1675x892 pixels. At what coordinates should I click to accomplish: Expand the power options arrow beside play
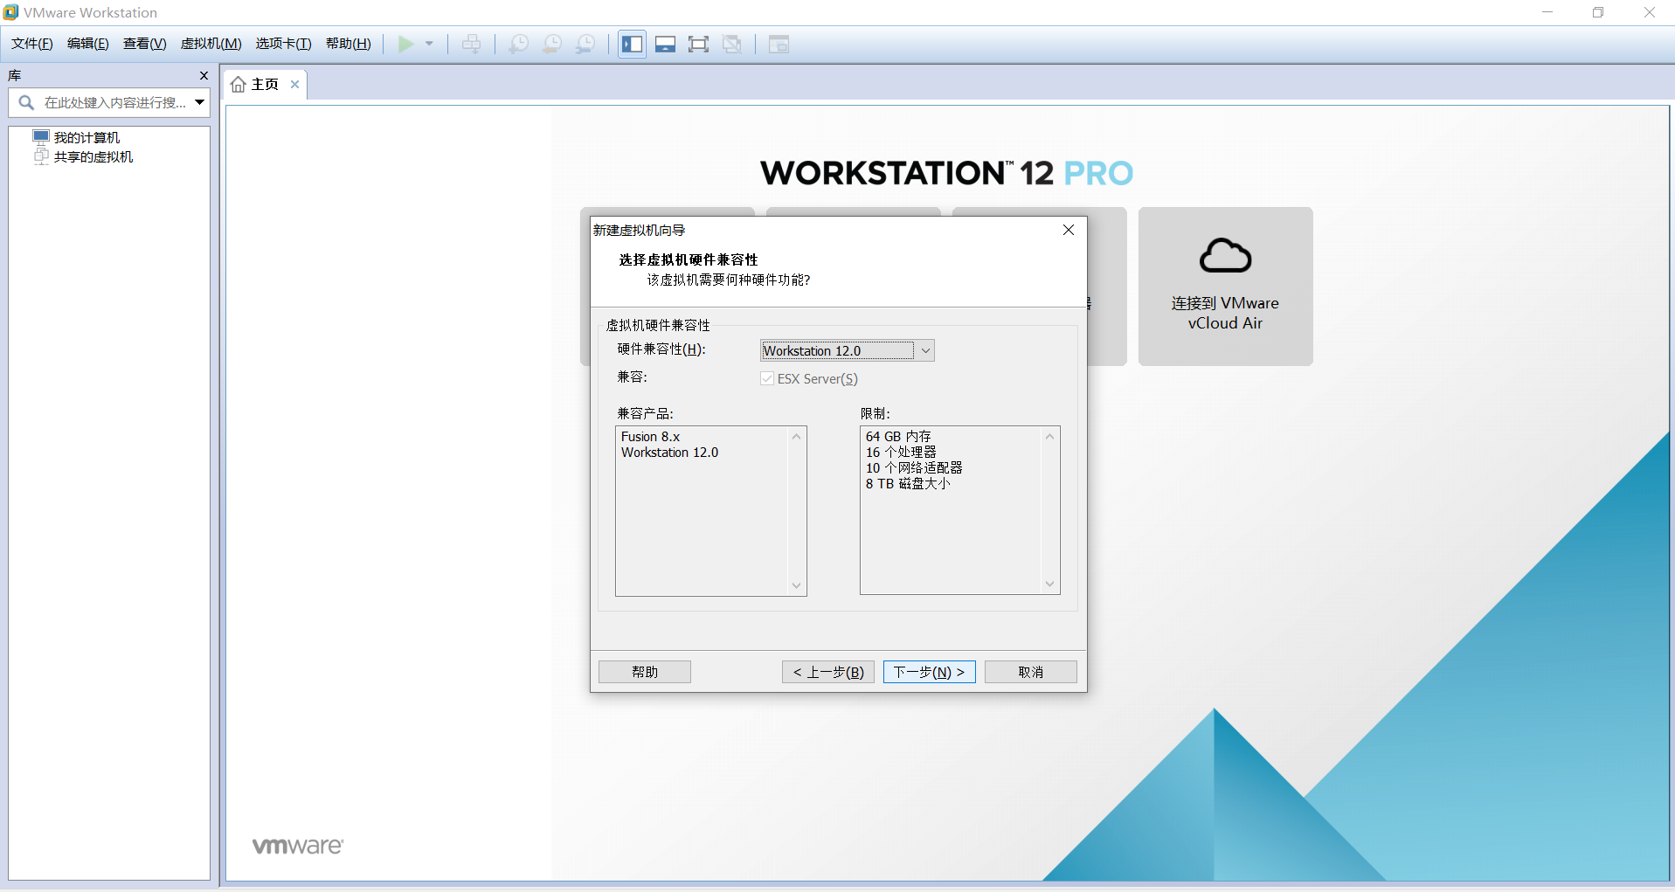pyautogui.click(x=429, y=44)
